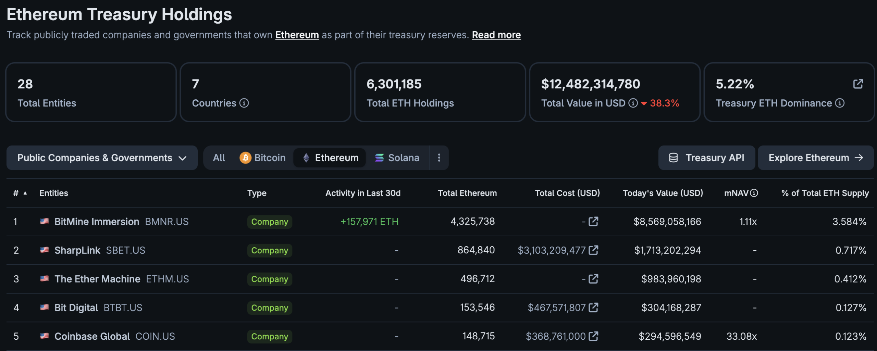Expand Public Companies & Governments dropdown
The width and height of the screenshot is (877, 351).
tap(102, 158)
